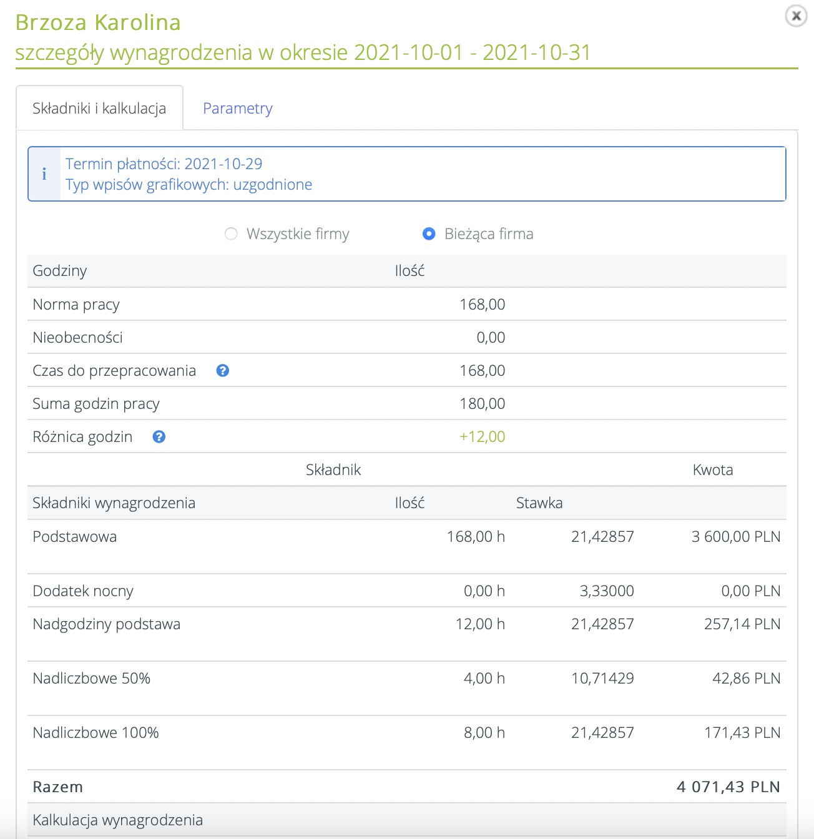This screenshot has width=814, height=839.
Task: Select the Nadliczbowe 50% row label
Action: coord(91,679)
